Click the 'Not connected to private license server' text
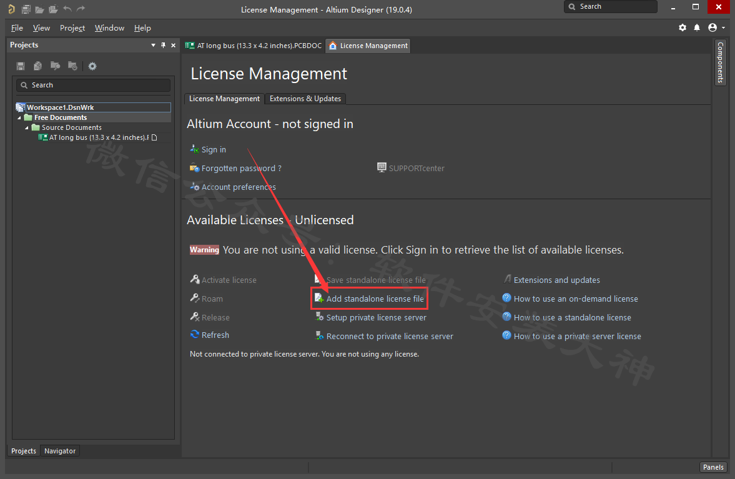 coord(254,354)
